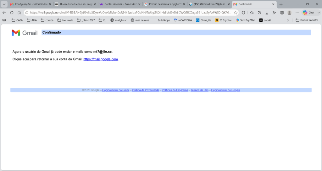Close the Confirmado tab
This screenshot has height=171, width=322.
[x=273, y=4]
